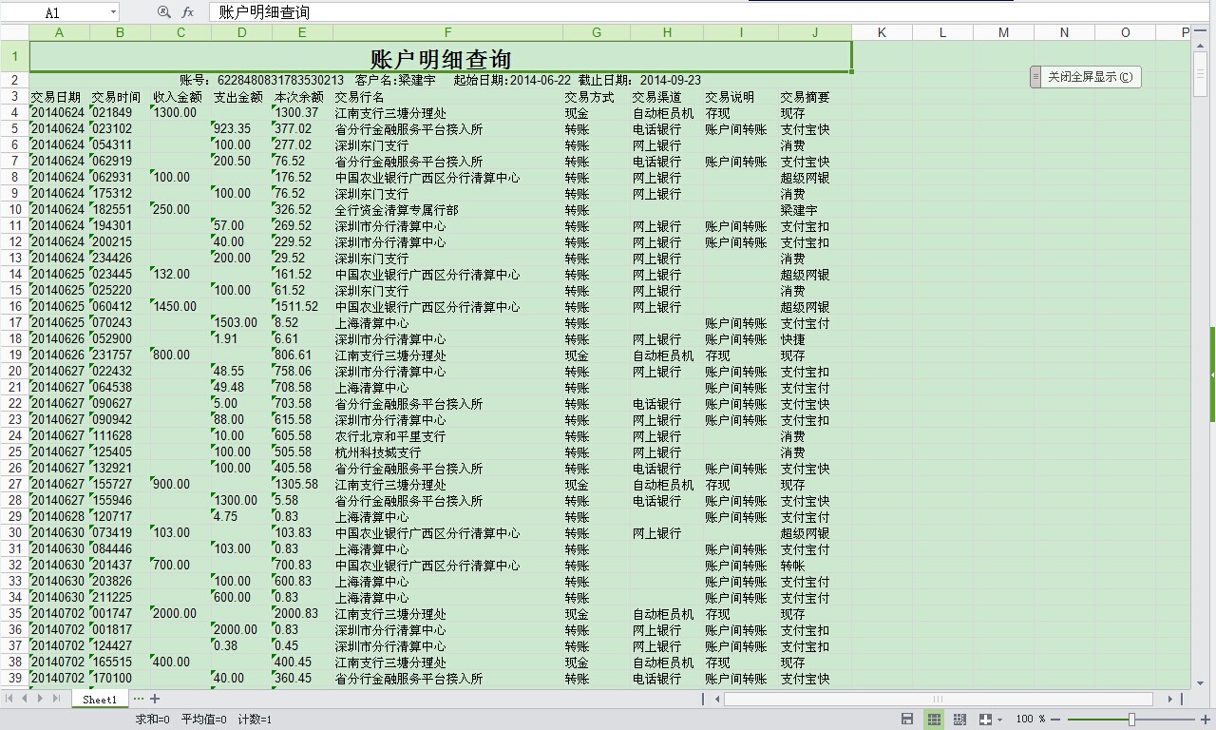Click the add new sheet plus icon
This screenshot has height=730, width=1216.
point(155,699)
